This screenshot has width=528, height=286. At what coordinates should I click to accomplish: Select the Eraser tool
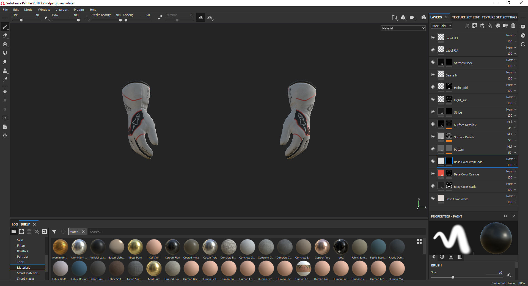point(5,35)
